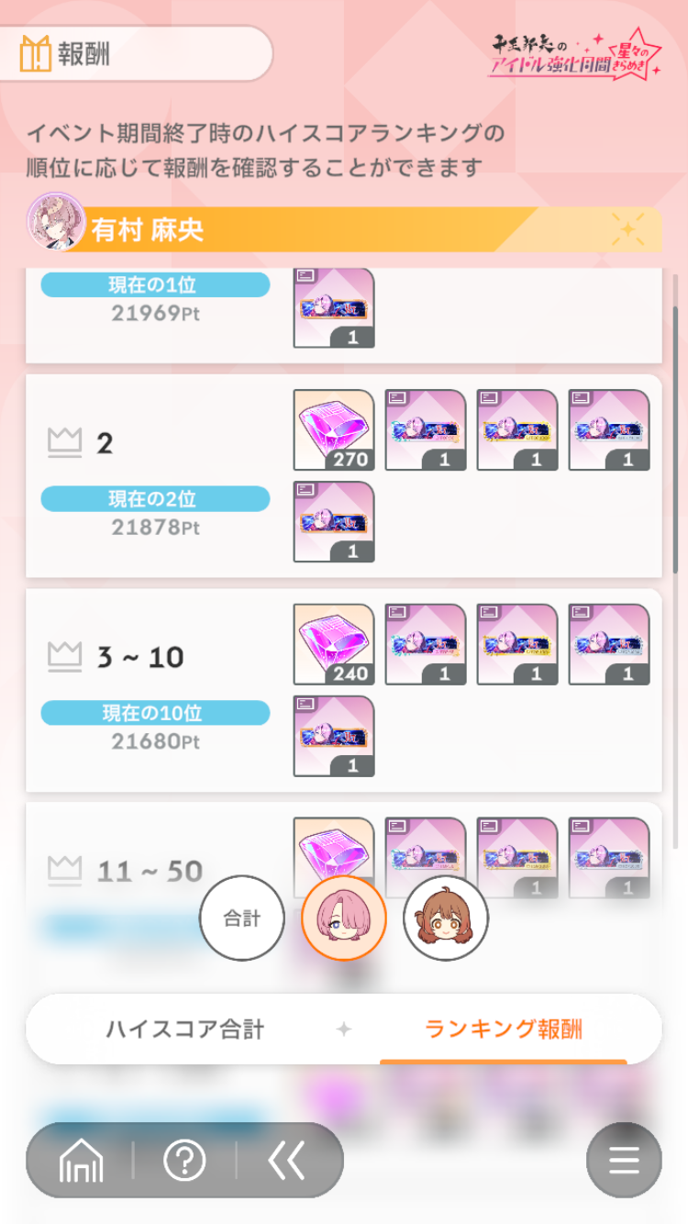Tap the 報酬 header book icon
The image size is (688, 1224).
pyautogui.click(x=36, y=54)
